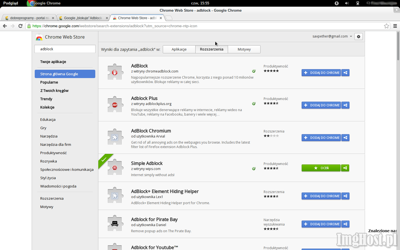Viewport: 400px width, 250px height.
Task: Open the network icon in the top panel
Action: pyautogui.click(x=358, y=3)
